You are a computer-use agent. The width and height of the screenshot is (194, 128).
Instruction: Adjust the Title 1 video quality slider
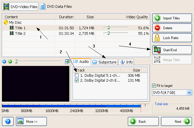click(108, 28)
